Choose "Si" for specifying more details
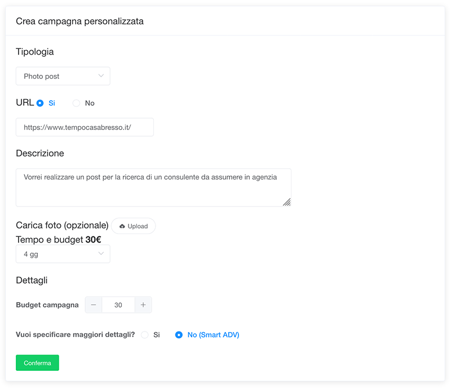The image size is (451, 390). 145,335
